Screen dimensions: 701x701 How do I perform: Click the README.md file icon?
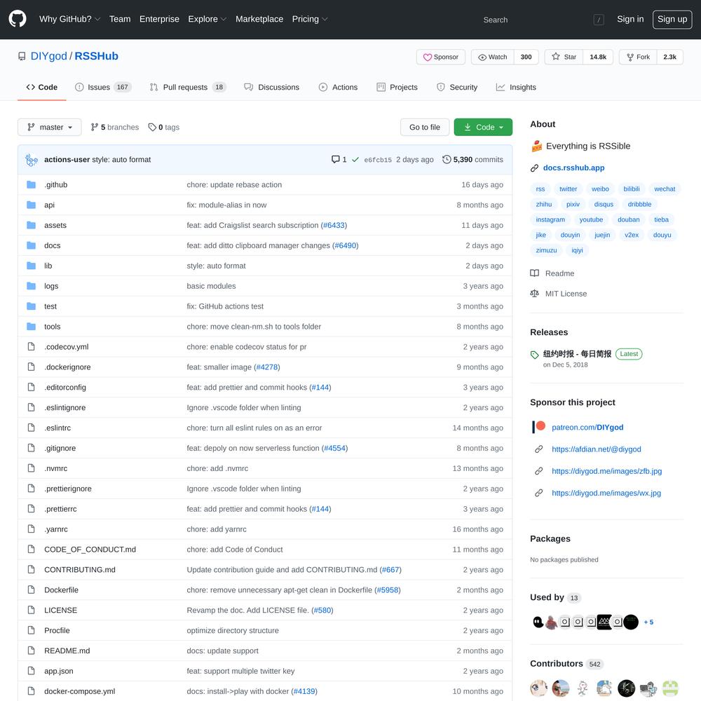tap(32, 651)
